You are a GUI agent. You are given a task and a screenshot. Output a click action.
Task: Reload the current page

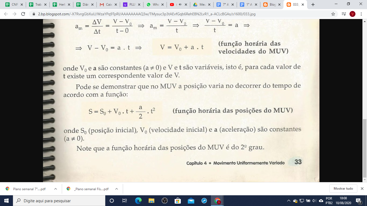click(23, 14)
